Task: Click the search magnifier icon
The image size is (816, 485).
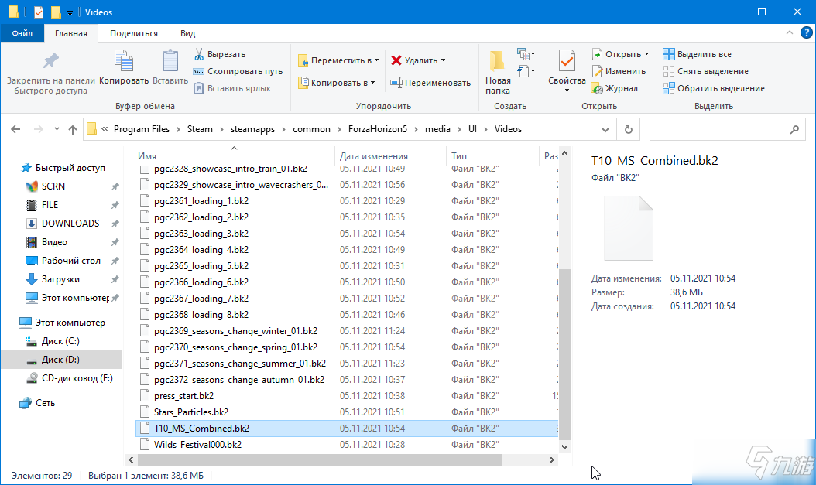Action: pos(794,129)
